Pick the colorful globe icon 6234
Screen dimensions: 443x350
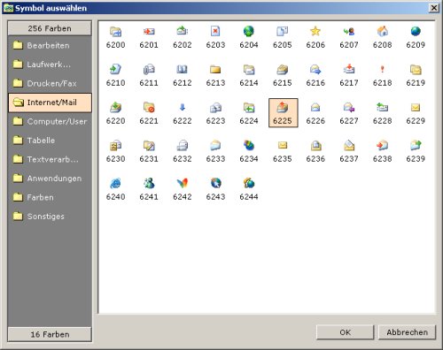click(x=249, y=145)
